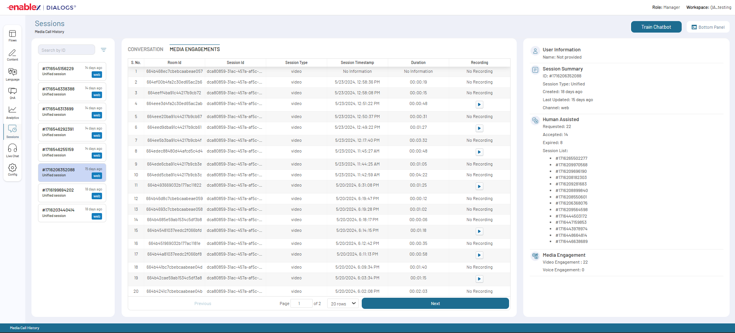Open session #1716546292391
Image resolution: width=735 pixels, height=333 pixels.
72,132
